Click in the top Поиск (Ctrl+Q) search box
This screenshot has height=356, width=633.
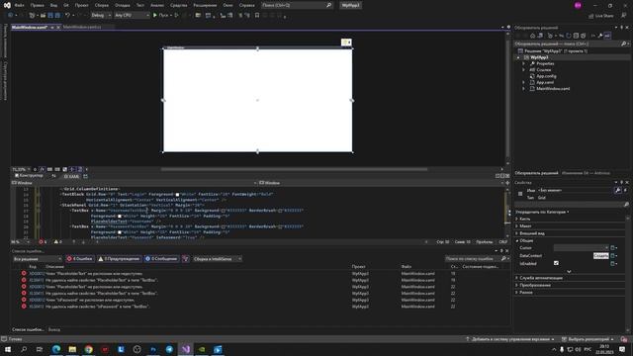point(297,5)
